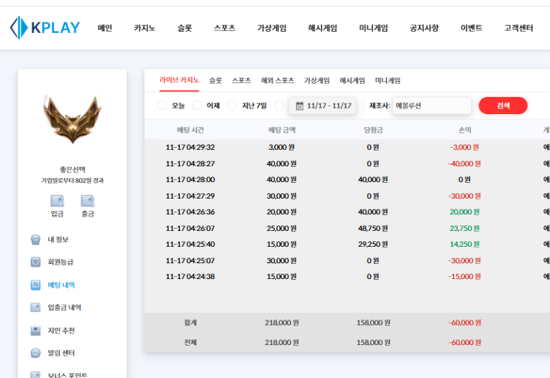Open 가상게임 in the top navigation
The image size is (550, 378).
(272, 27)
